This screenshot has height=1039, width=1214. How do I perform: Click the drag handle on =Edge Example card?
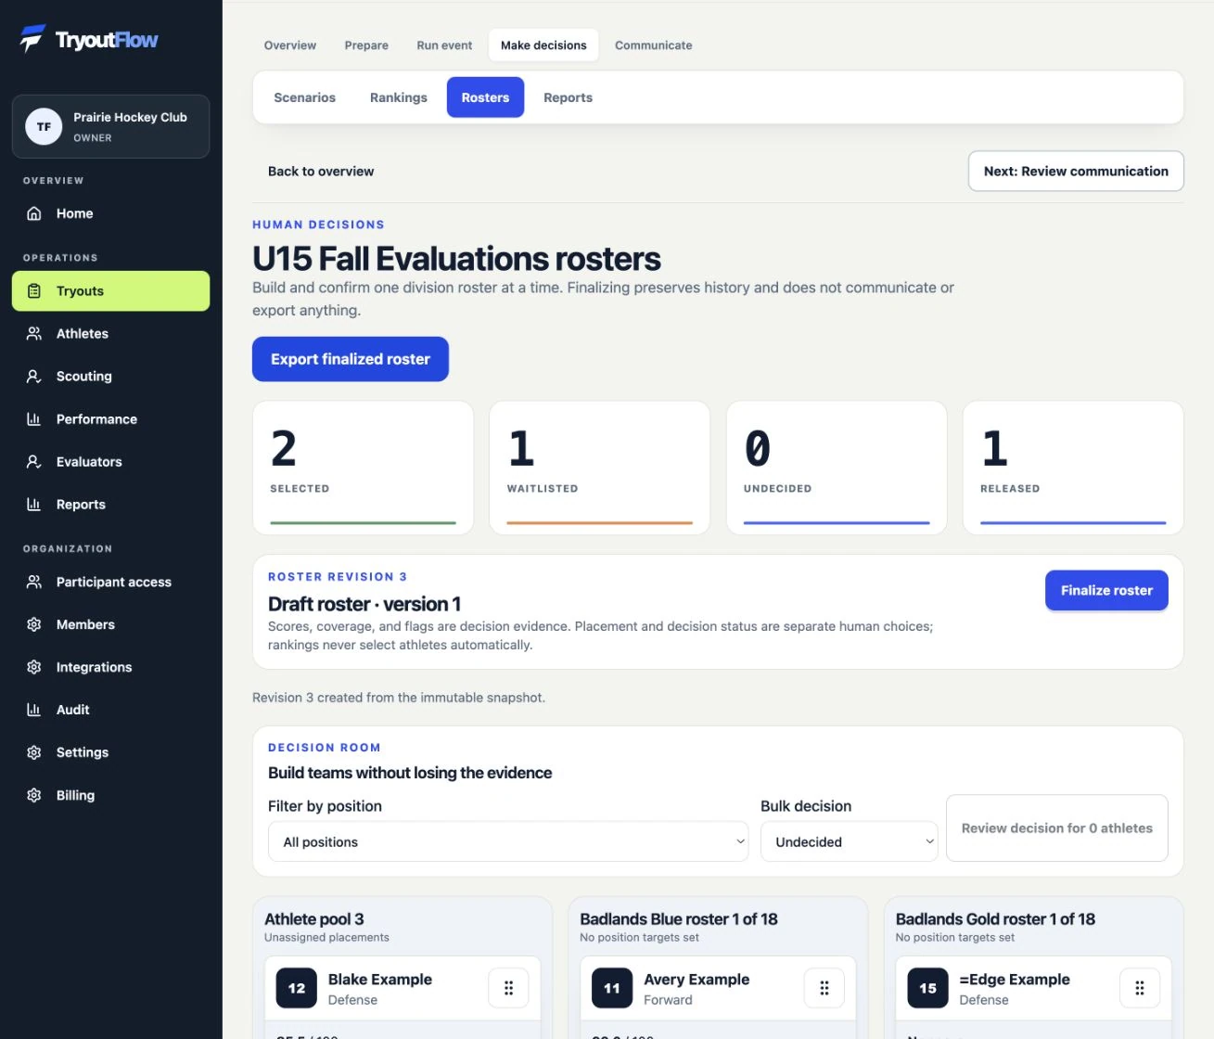pos(1140,989)
